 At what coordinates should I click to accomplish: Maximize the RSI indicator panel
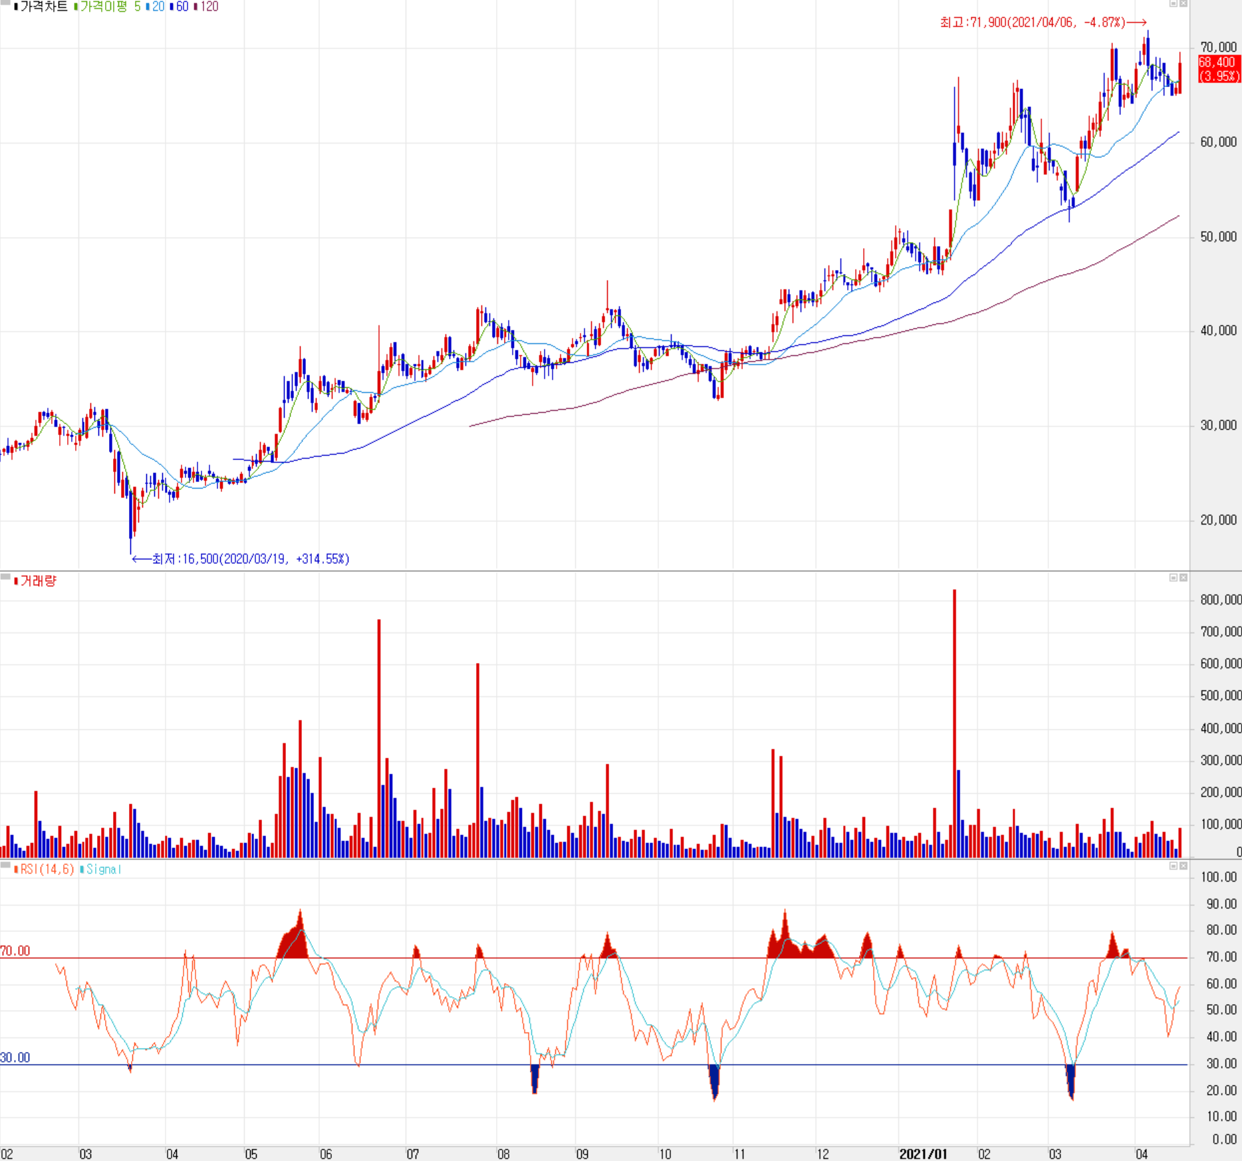(x=1174, y=866)
